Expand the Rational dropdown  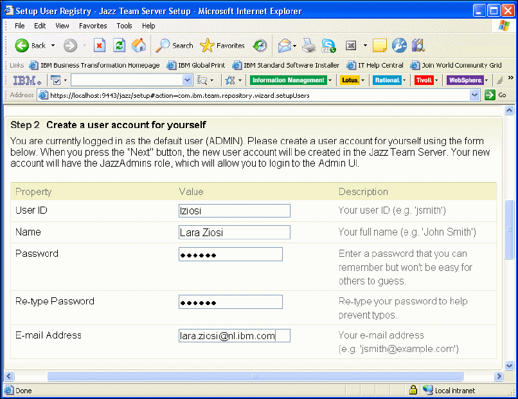coord(404,80)
